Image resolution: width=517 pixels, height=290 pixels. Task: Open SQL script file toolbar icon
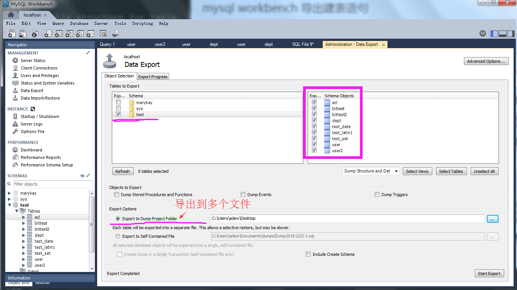click(x=23, y=33)
